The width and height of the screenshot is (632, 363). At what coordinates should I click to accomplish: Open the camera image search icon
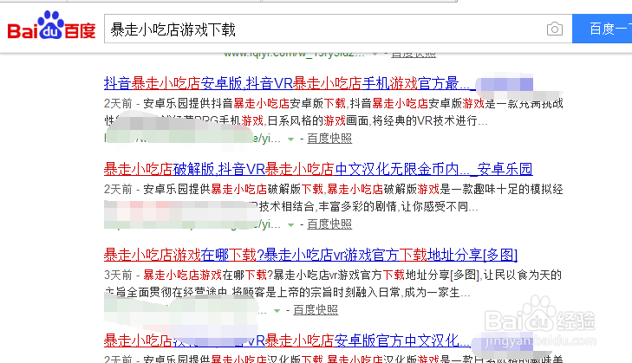pos(555,29)
